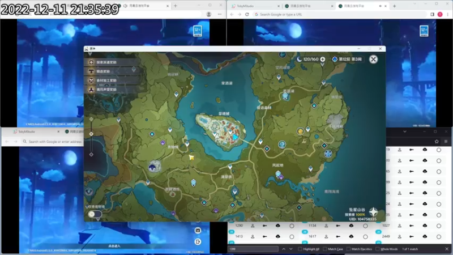The height and width of the screenshot is (255, 453).
Task: Click the yellow quest marker on the map
Action: 191,158
